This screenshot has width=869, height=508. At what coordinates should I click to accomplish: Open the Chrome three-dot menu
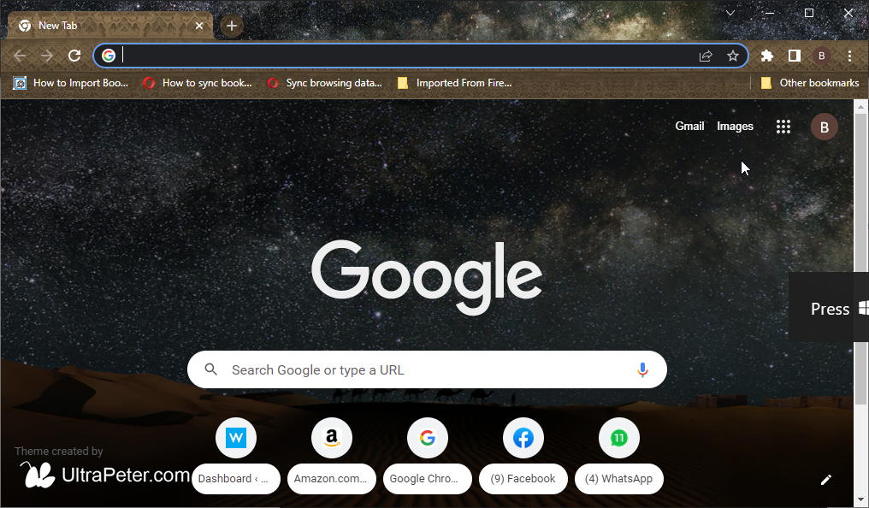click(849, 56)
